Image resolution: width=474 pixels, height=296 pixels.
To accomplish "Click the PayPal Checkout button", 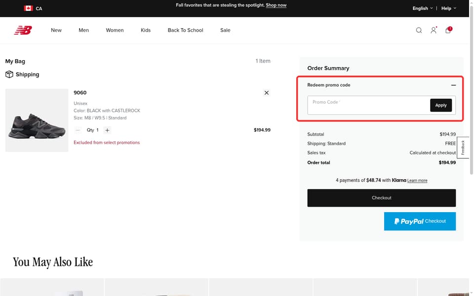I will click(420, 221).
